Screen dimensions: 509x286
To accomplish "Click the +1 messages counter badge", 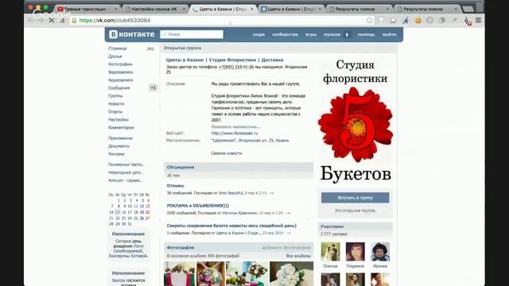I will [153, 87].
